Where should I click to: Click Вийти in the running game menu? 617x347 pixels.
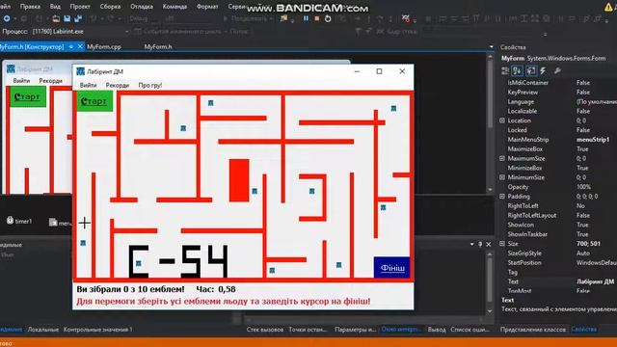tap(88, 85)
